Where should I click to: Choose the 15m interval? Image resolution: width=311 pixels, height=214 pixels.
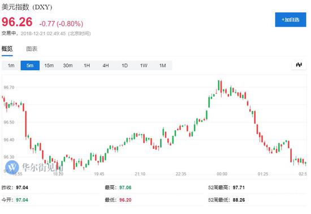49,66
